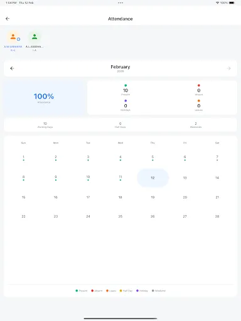Tap the 0 Leaves count

(199, 106)
